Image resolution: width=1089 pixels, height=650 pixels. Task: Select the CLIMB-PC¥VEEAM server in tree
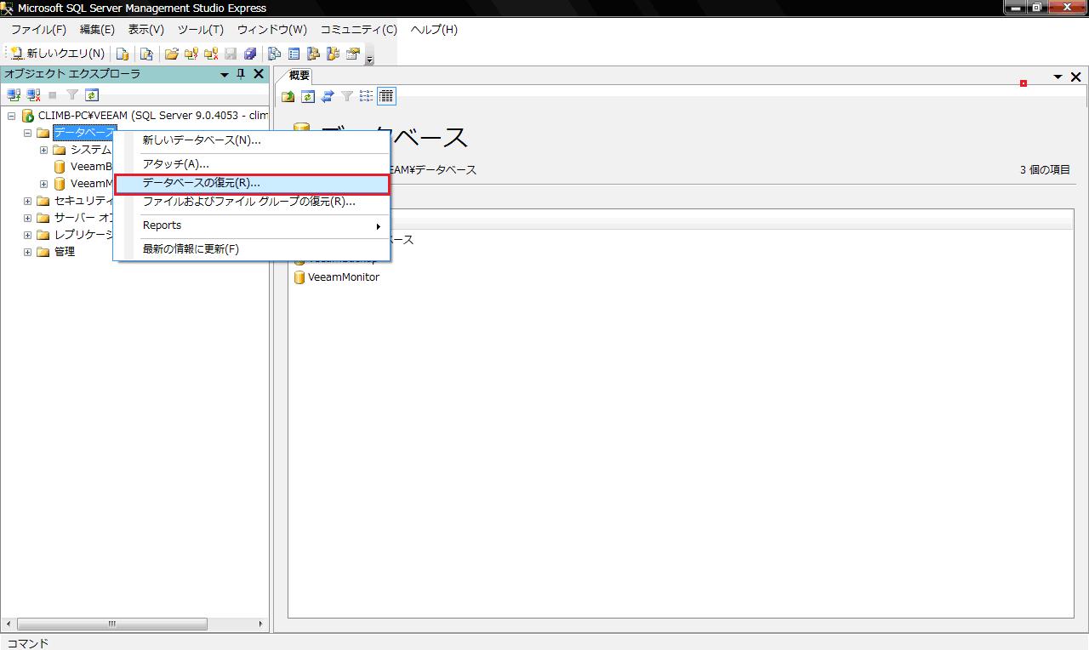point(153,116)
